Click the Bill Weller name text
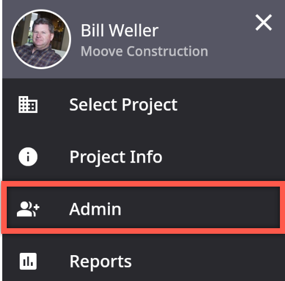Viewport: 285px width, 281px height. tap(119, 30)
